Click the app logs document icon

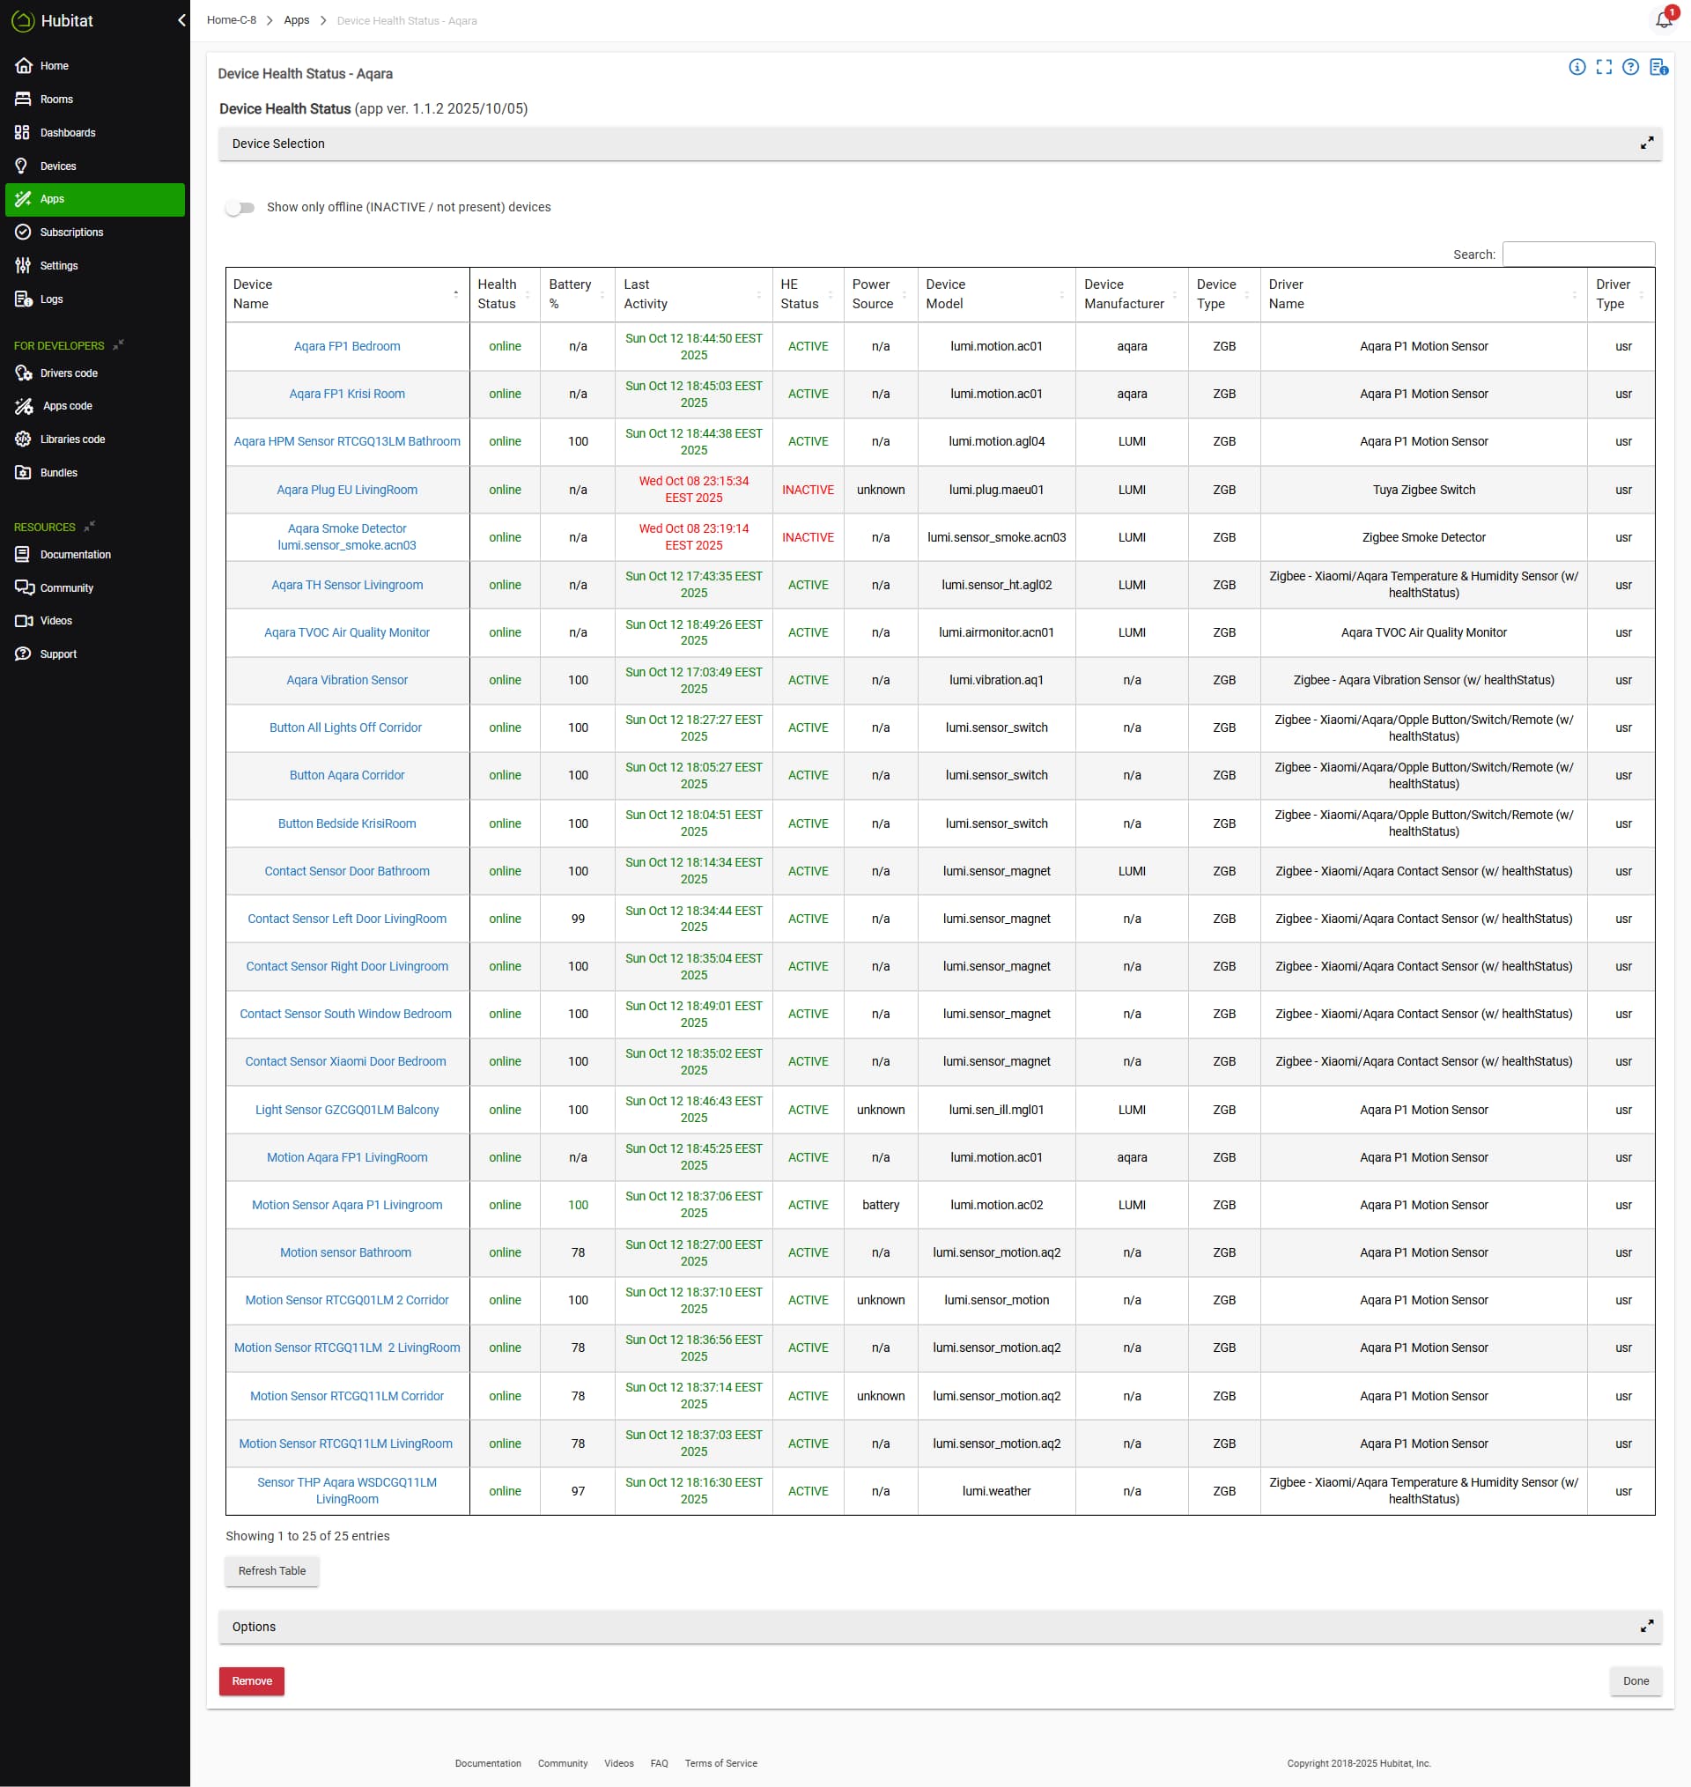click(1658, 67)
